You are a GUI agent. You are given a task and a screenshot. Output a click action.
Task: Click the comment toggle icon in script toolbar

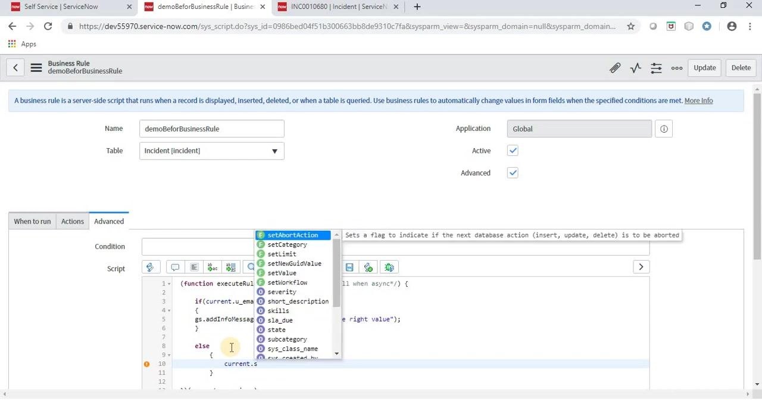tap(175, 267)
